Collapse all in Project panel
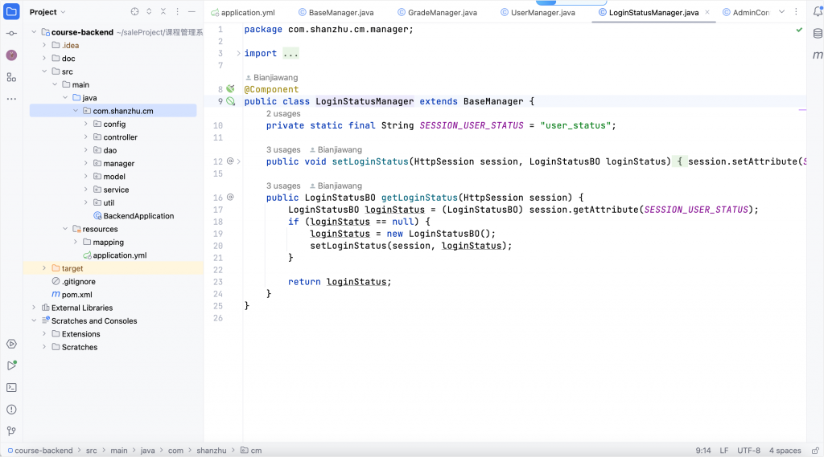Image resolution: width=824 pixels, height=457 pixels. [x=163, y=12]
